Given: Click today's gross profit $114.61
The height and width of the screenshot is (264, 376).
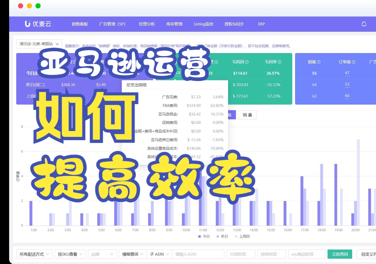Looking at the screenshot, I should [240, 73].
